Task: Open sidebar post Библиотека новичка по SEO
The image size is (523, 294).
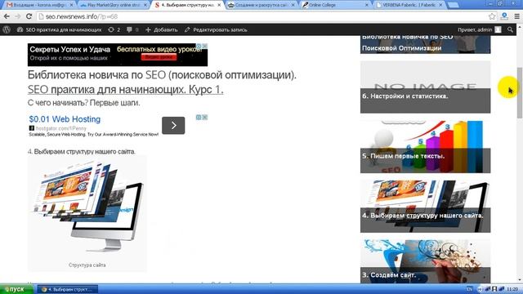Action: pyautogui.click(x=425, y=44)
